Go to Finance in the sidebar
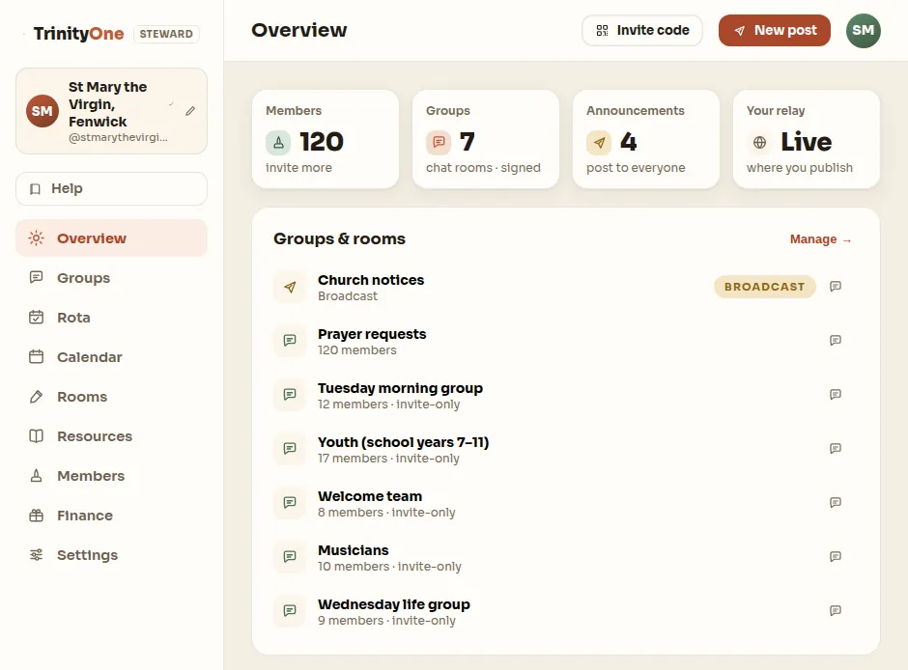 click(x=111, y=516)
